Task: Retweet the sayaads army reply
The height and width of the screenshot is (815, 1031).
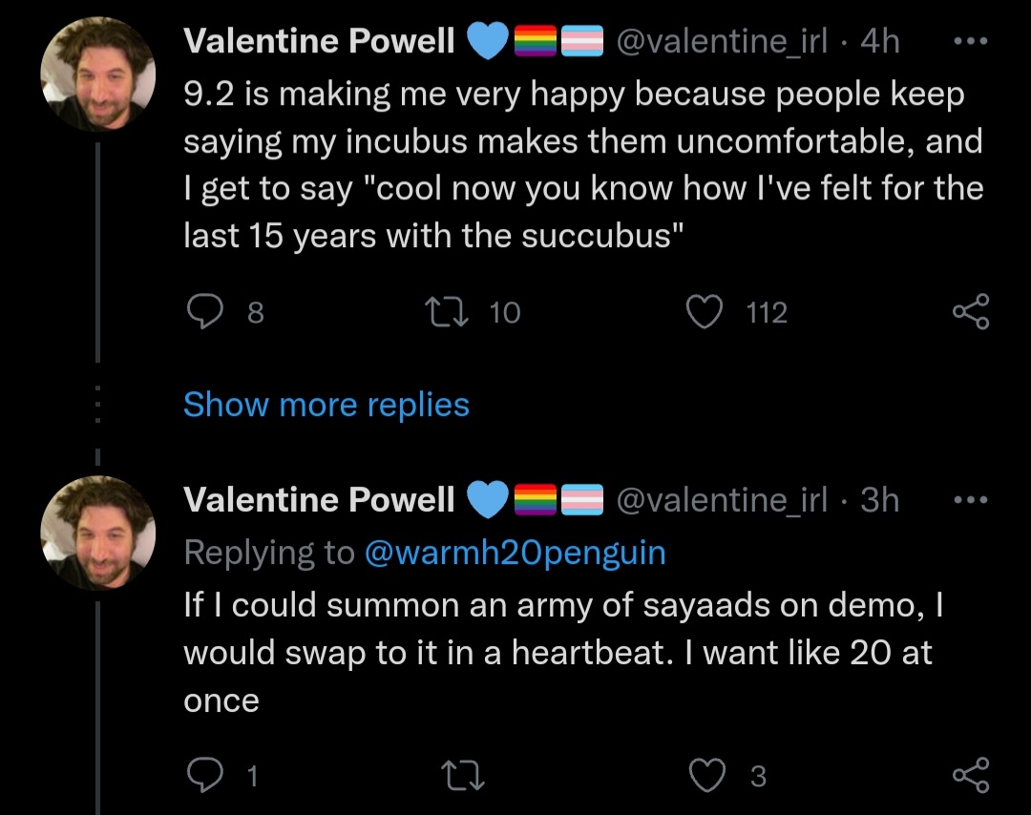Action: [x=463, y=775]
